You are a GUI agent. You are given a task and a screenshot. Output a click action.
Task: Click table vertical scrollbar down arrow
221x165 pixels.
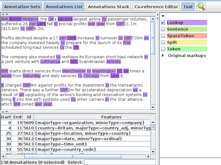[153, 151]
